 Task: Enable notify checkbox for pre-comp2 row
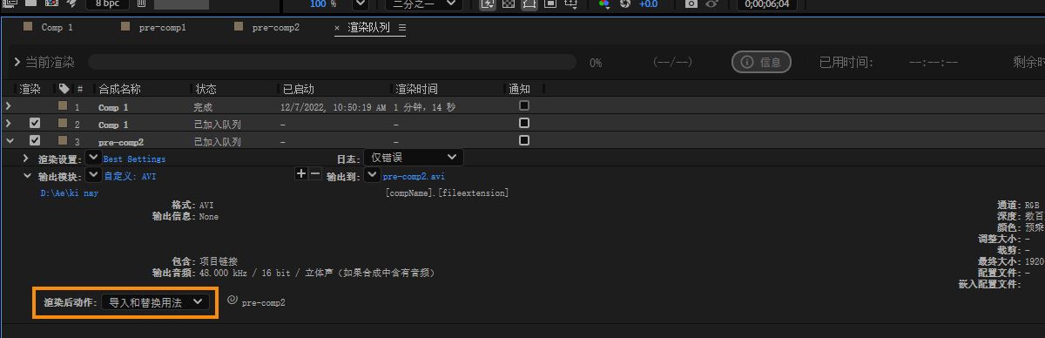tap(523, 140)
